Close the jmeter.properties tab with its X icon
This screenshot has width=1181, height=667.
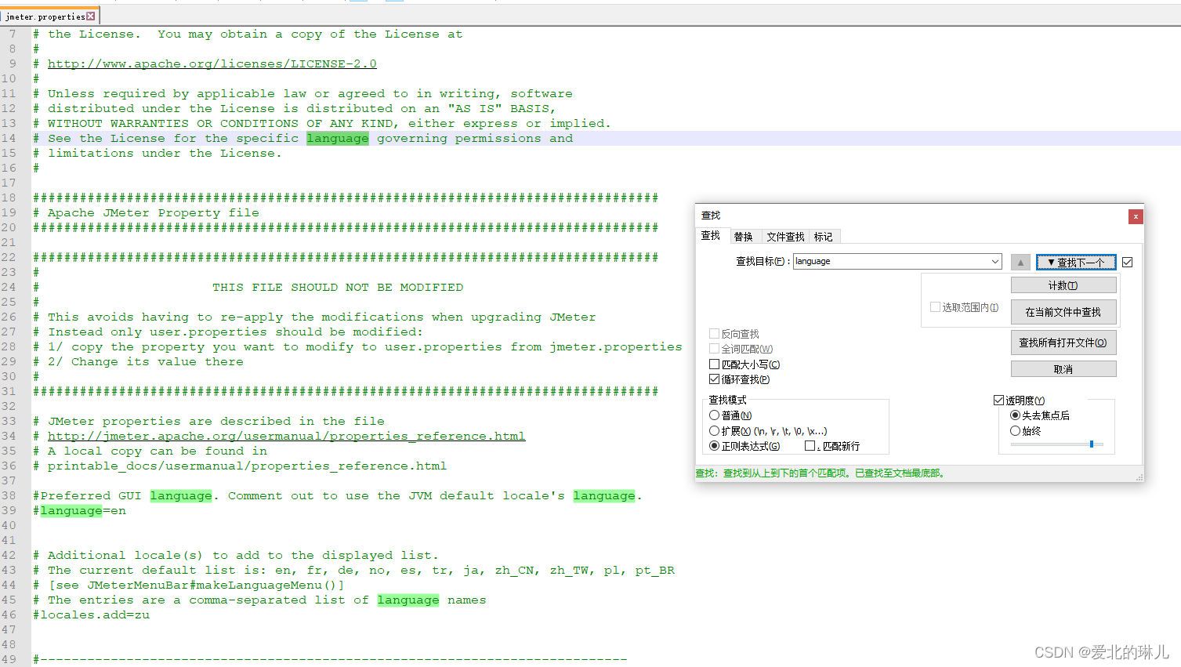(91, 16)
